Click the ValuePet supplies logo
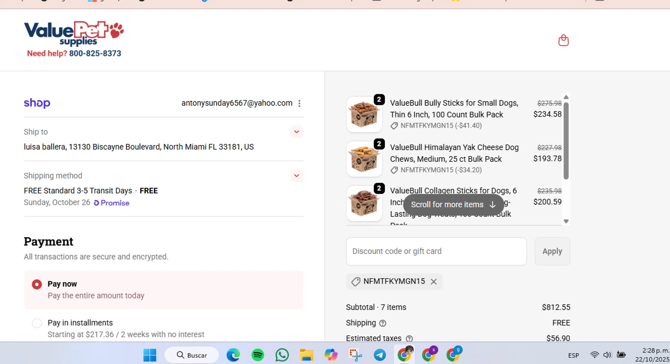Screen dimensions: 670x364 pos(74,33)
